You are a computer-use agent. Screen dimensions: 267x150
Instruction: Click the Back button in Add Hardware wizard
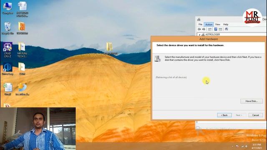tap(224, 115)
